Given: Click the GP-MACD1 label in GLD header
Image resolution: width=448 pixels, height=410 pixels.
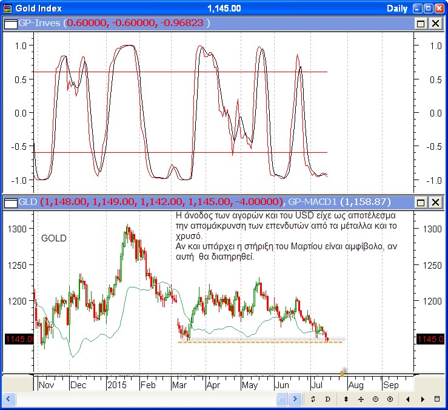Looking at the screenshot, I should pos(313,202).
